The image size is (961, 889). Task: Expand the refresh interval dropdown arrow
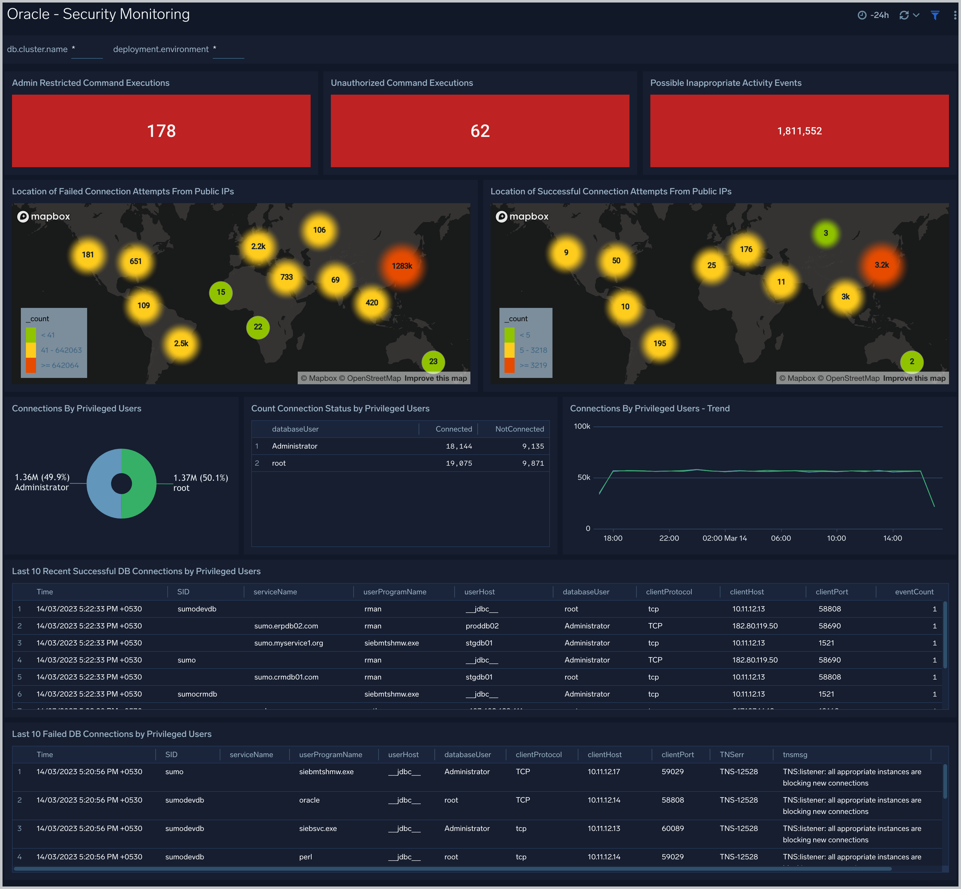click(x=916, y=15)
